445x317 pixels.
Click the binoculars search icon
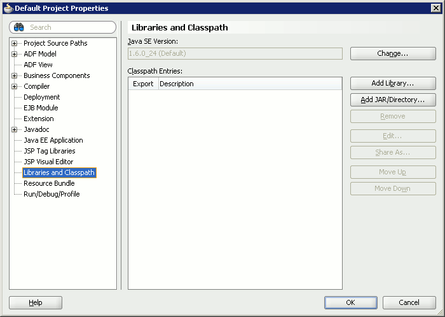pyautogui.click(x=19, y=27)
